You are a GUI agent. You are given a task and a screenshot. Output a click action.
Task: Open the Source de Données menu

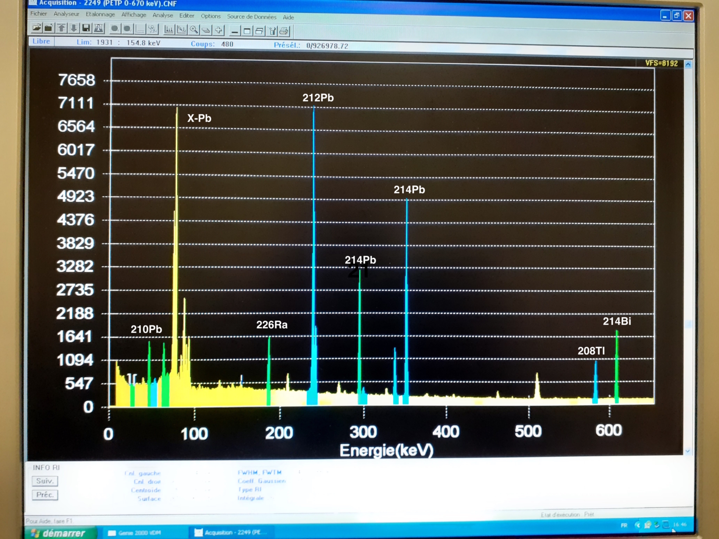[252, 17]
